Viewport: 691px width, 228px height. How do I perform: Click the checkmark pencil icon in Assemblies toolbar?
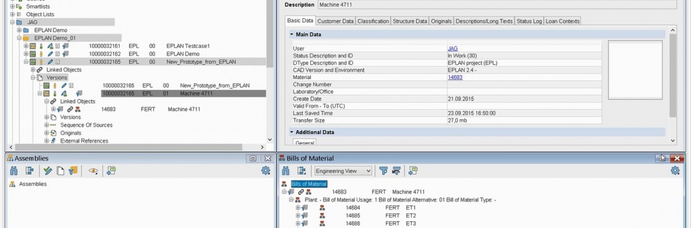click(48, 171)
